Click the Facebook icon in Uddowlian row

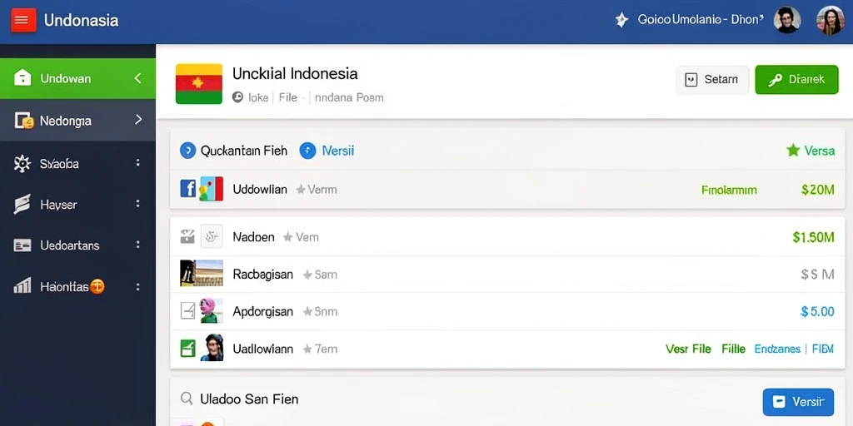[x=187, y=189]
